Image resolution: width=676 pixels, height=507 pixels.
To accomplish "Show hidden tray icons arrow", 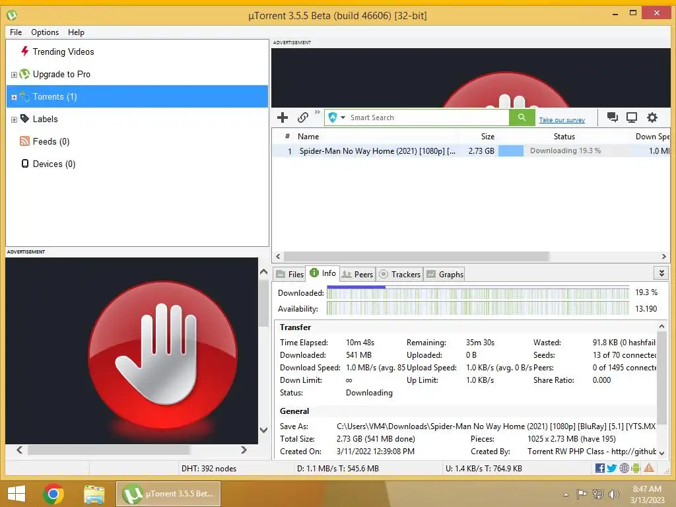I will 566,494.
